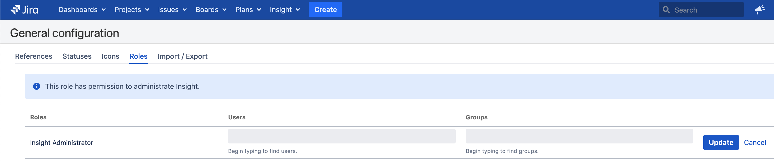Switch to the Statuses tab
This screenshot has height=161, width=774.
coord(77,56)
